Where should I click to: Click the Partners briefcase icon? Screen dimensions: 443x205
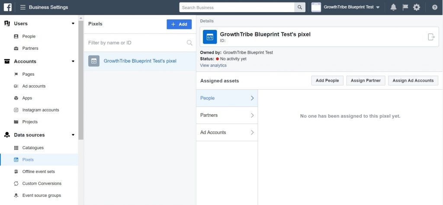16,48
